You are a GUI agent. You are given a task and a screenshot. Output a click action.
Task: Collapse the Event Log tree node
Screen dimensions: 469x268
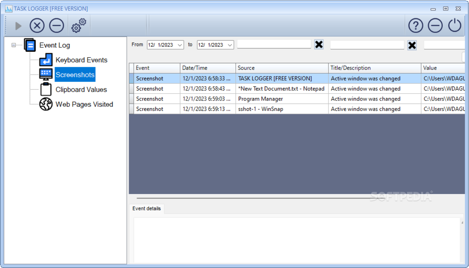click(14, 45)
